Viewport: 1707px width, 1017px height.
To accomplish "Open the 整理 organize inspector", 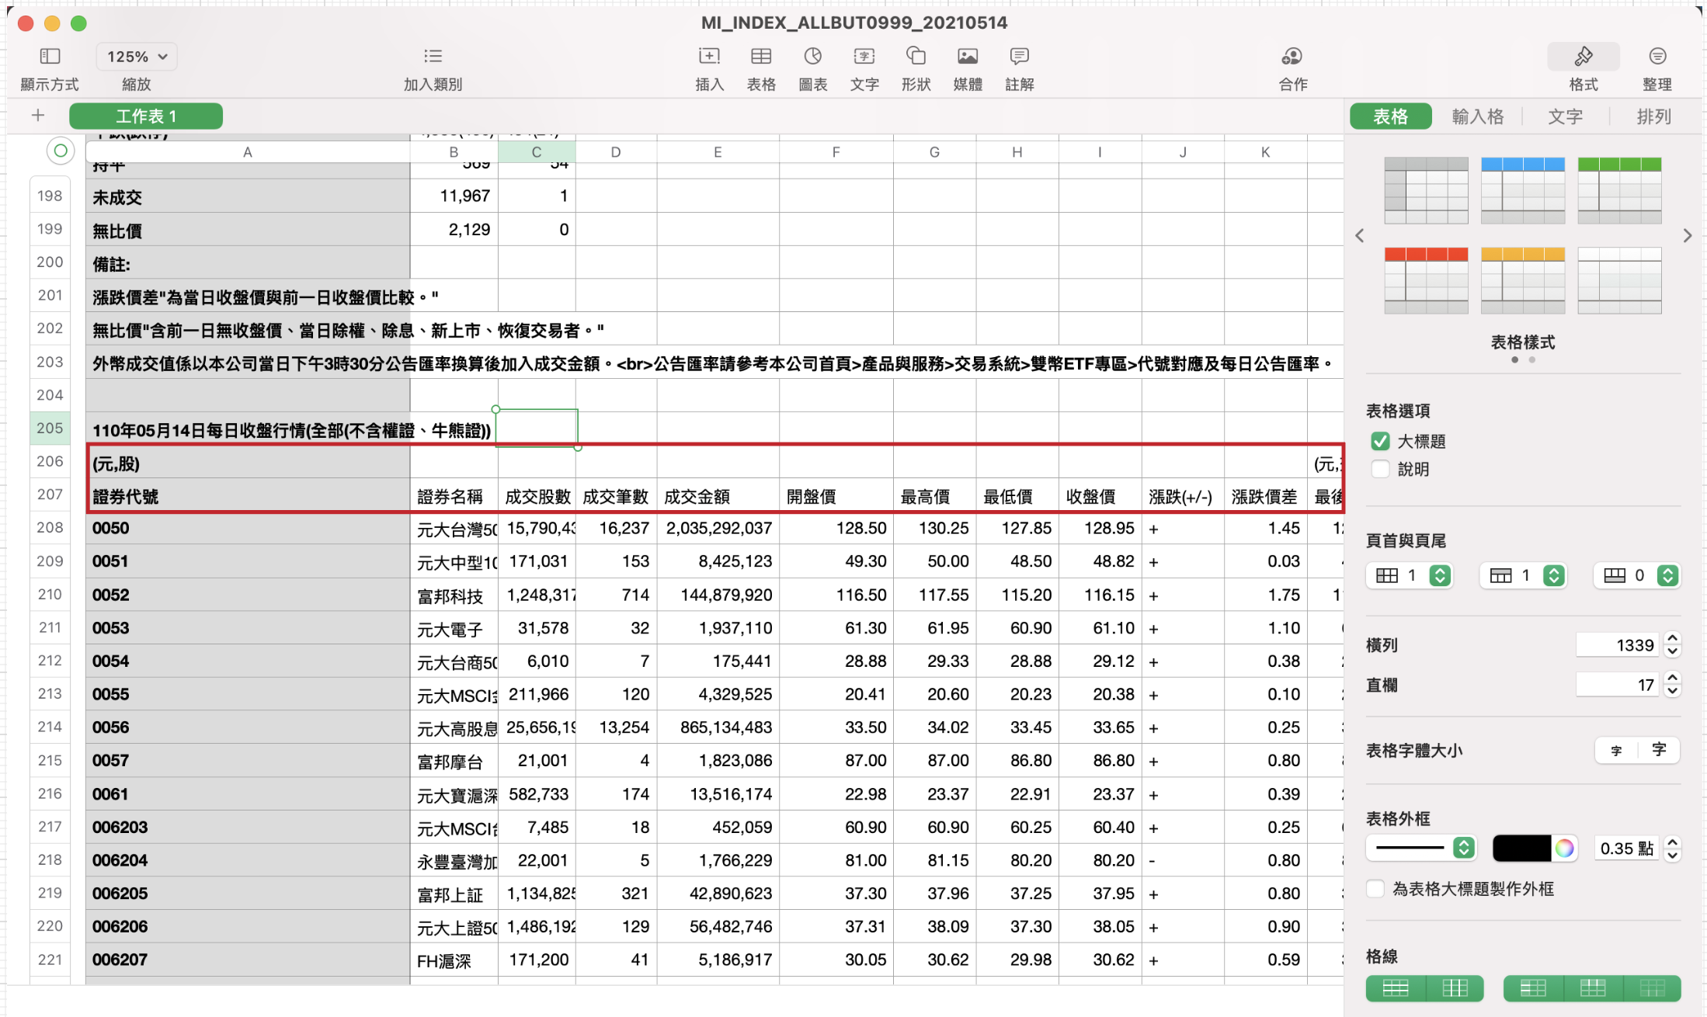I will click(1657, 56).
